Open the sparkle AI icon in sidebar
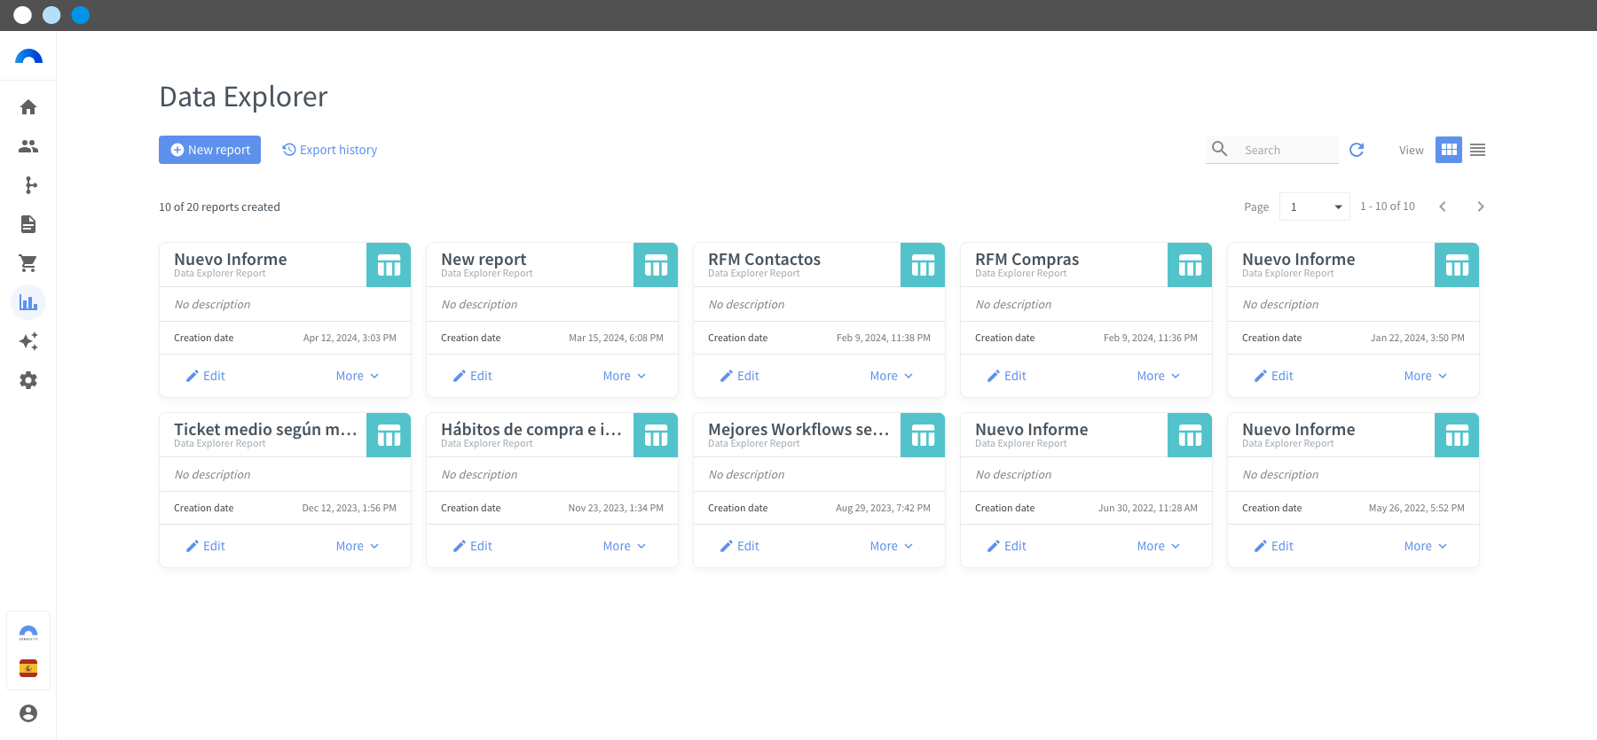The width and height of the screenshot is (1597, 740). [28, 341]
